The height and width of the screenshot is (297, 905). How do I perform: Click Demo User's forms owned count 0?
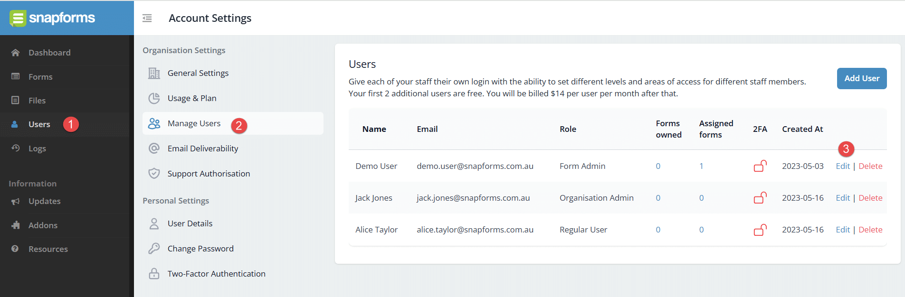coord(658,166)
